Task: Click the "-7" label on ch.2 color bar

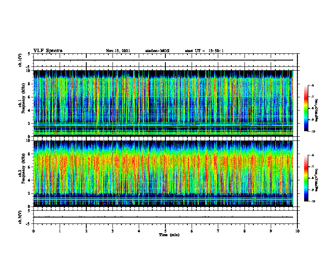Action: 312,167
